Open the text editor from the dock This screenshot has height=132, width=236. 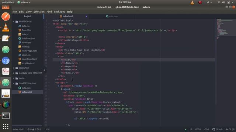coord(6,38)
